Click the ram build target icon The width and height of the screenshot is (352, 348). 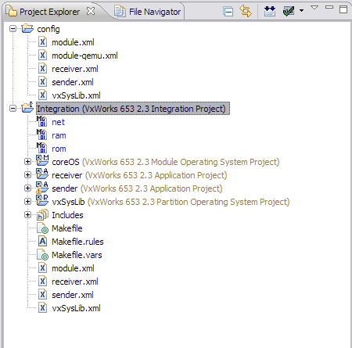click(41, 135)
